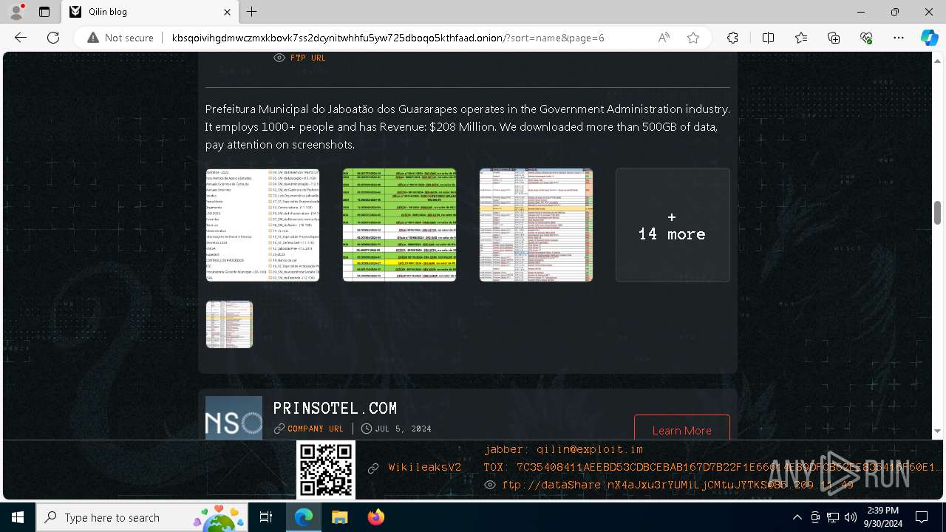Viewport: 946px width, 532px height.
Task: Open the notifications center icon
Action: tap(922, 517)
